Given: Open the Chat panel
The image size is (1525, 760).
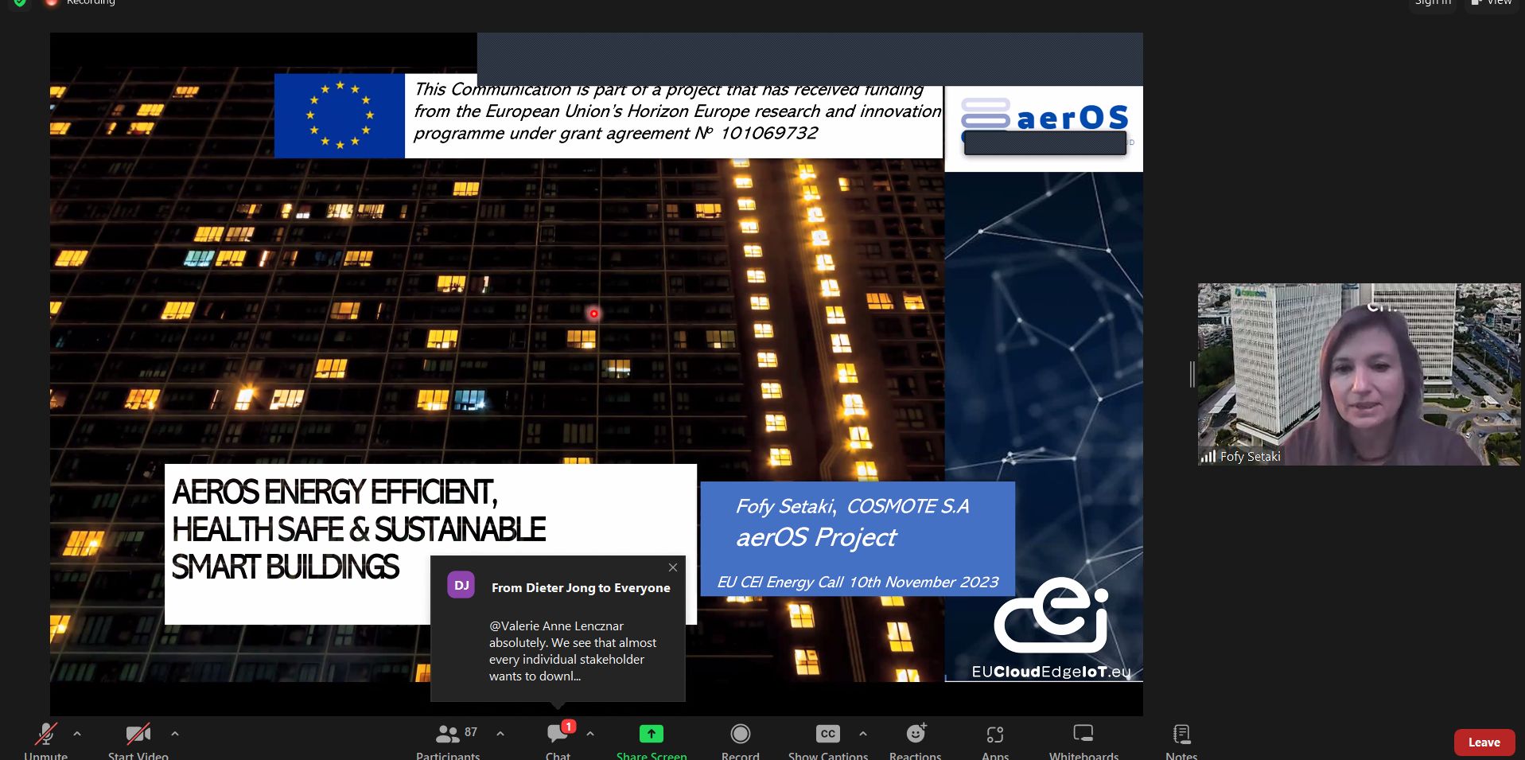Looking at the screenshot, I should [558, 739].
